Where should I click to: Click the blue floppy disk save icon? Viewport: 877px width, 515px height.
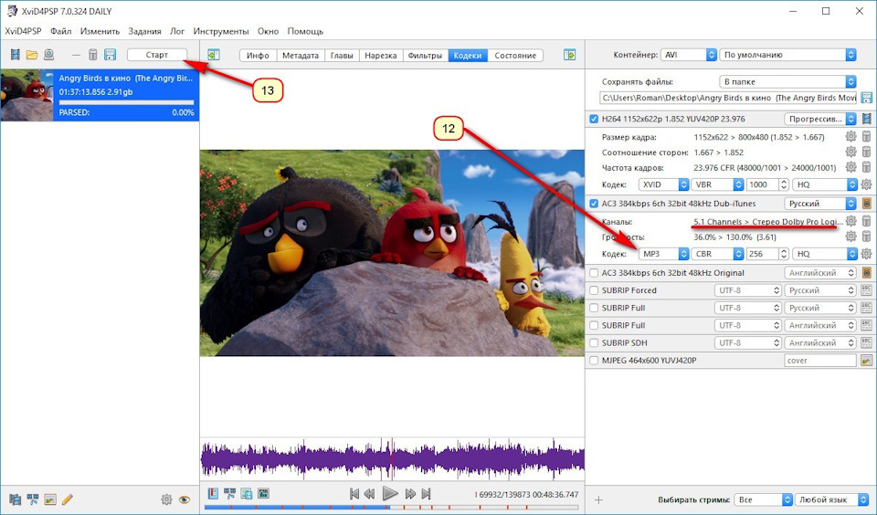[x=111, y=55]
